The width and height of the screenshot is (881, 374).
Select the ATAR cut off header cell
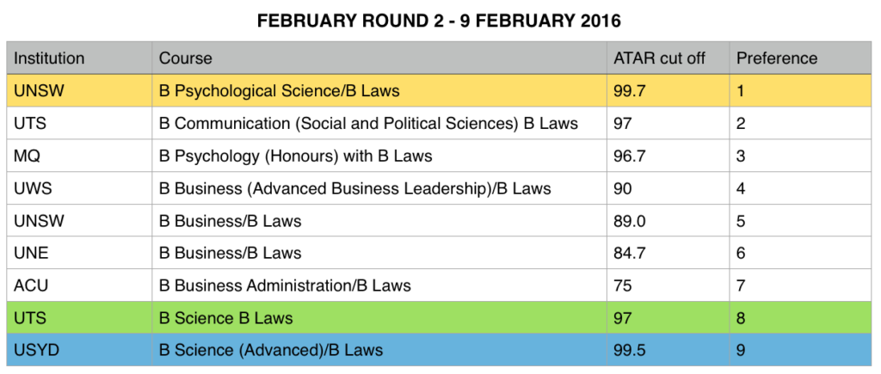click(658, 58)
